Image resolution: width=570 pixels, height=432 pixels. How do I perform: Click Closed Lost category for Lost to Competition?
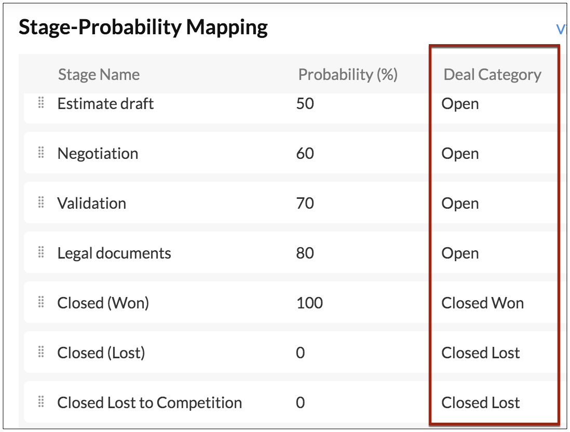481,402
